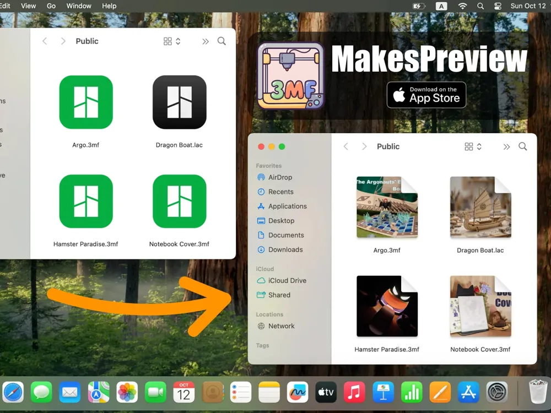
Task: Open the View menu
Action: [28, 6]
